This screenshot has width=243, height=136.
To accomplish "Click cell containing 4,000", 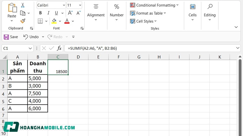I will click(x=38, y=101).
